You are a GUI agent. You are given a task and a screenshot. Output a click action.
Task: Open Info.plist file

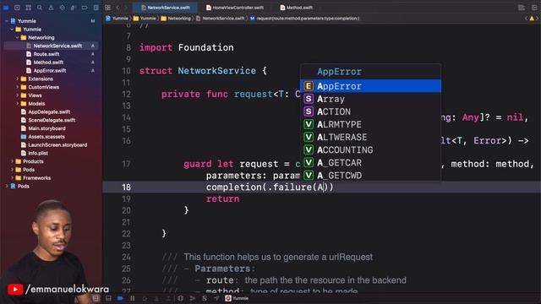point(35,153)
